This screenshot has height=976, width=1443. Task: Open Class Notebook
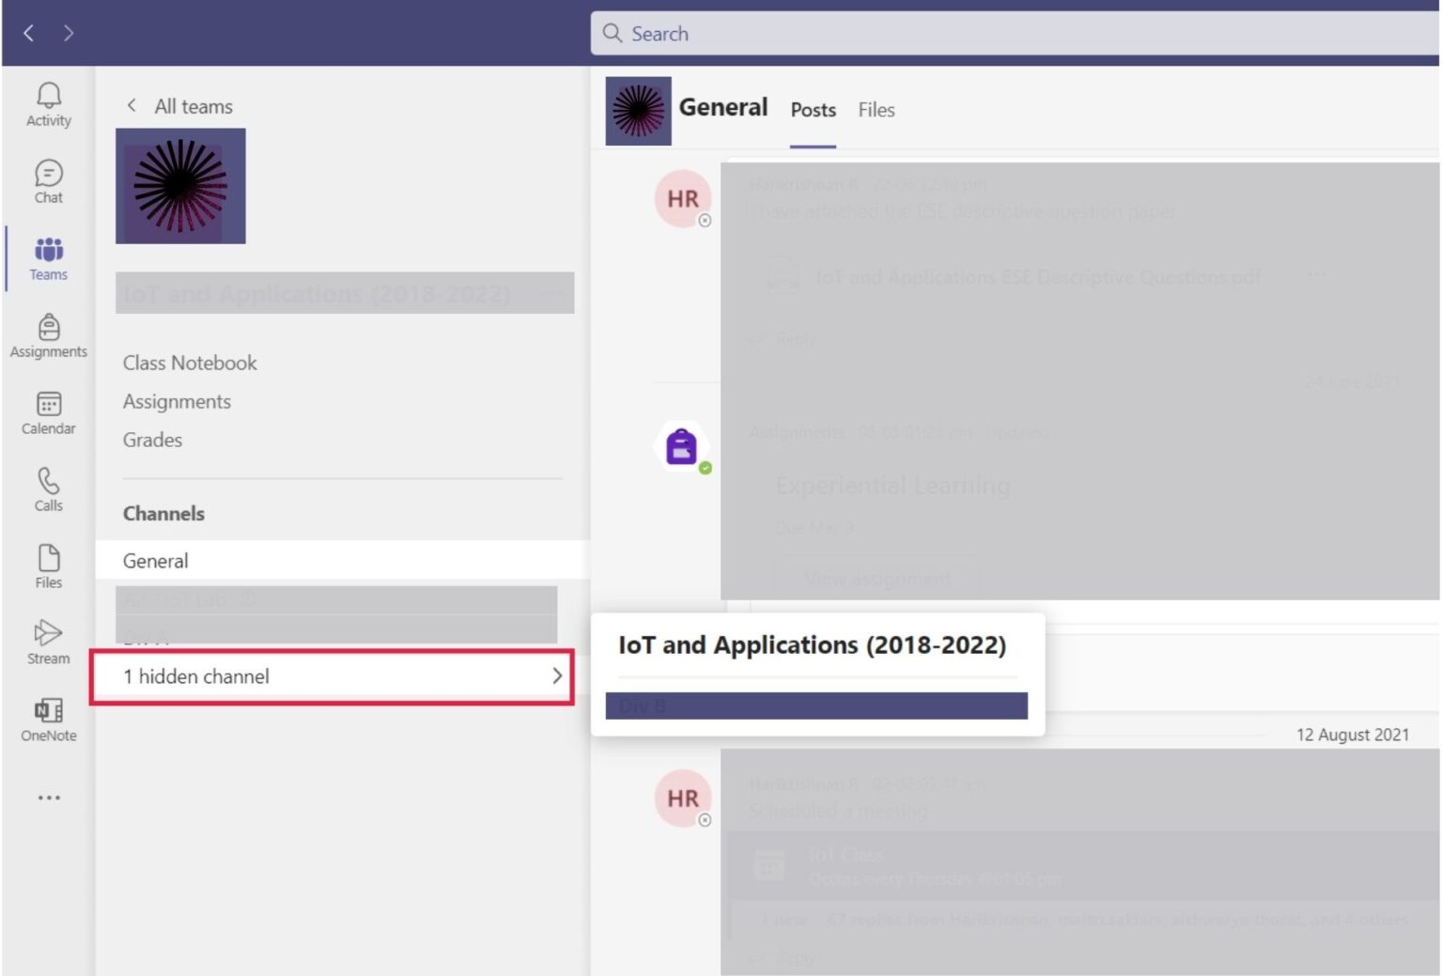[189, 362]
